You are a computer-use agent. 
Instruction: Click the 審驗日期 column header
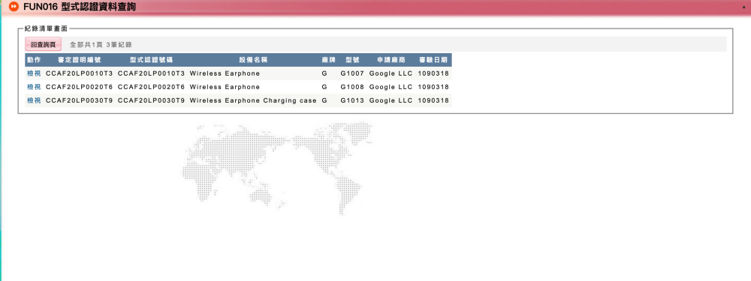(x=433, y=60)
